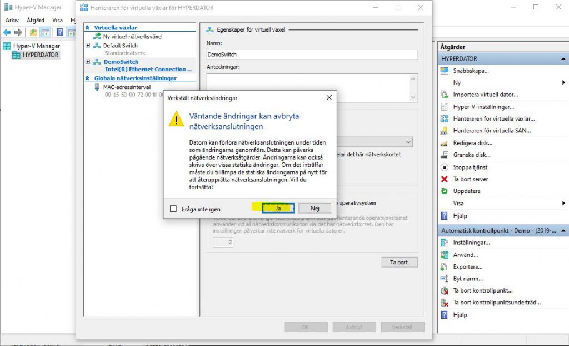Click Byt namn checkpoint action

(x=468, y=279)
